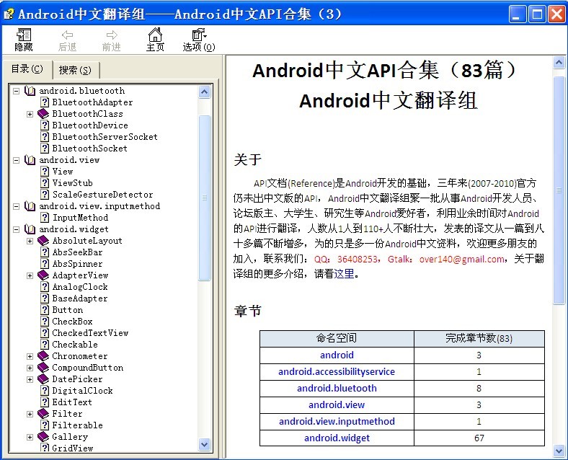Select the DigitalClock tree item
This screenshot has height=460, width=568.
coord(83,391)
